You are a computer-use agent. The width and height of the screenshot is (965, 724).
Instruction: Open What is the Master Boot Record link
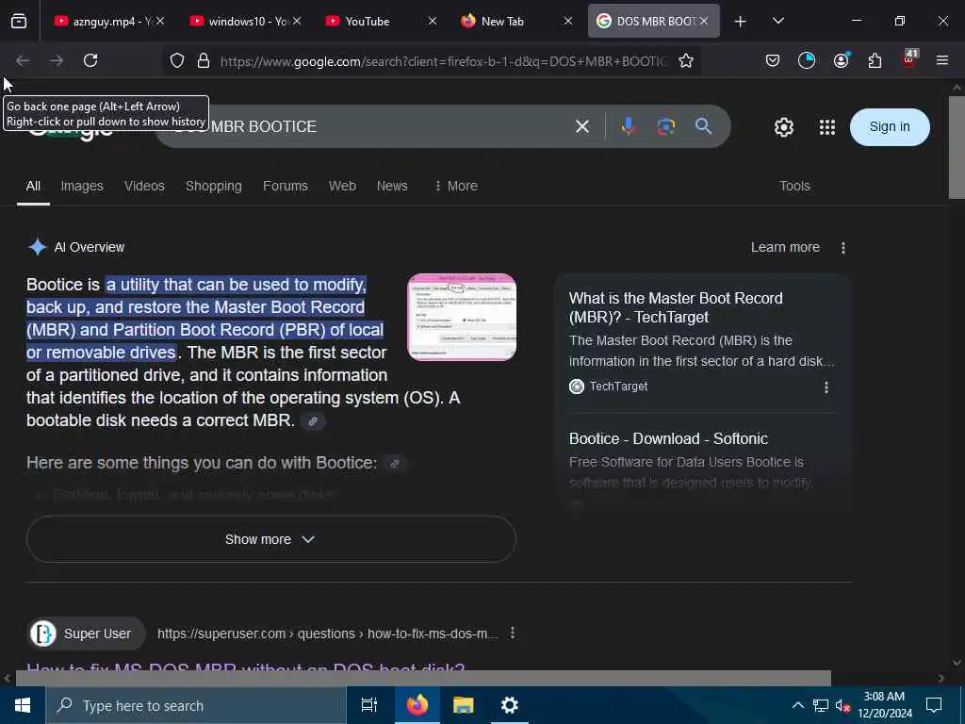[x=676, y=307]
